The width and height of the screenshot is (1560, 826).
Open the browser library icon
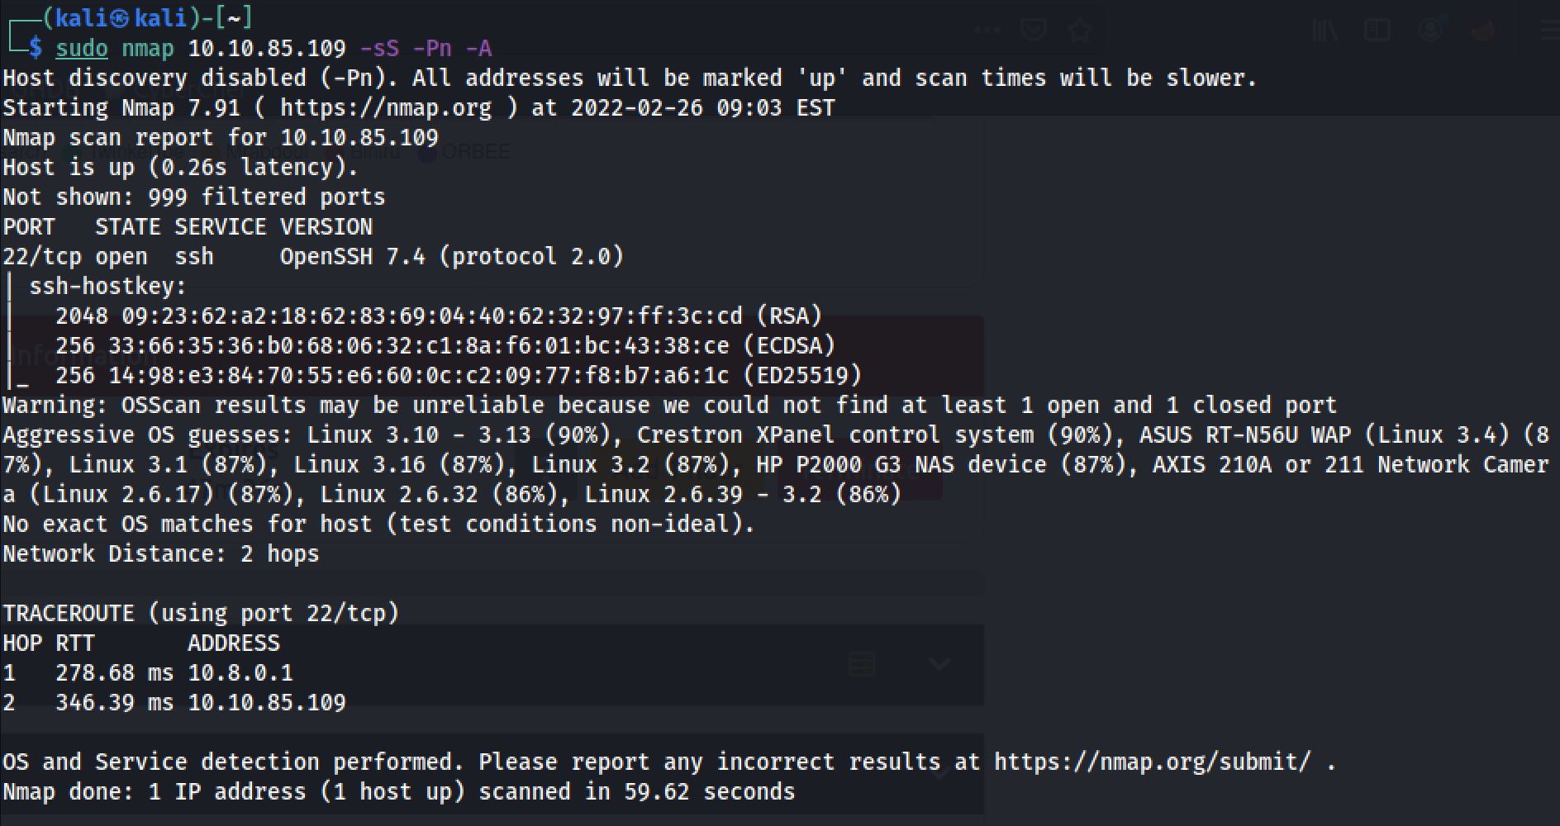1325,31
